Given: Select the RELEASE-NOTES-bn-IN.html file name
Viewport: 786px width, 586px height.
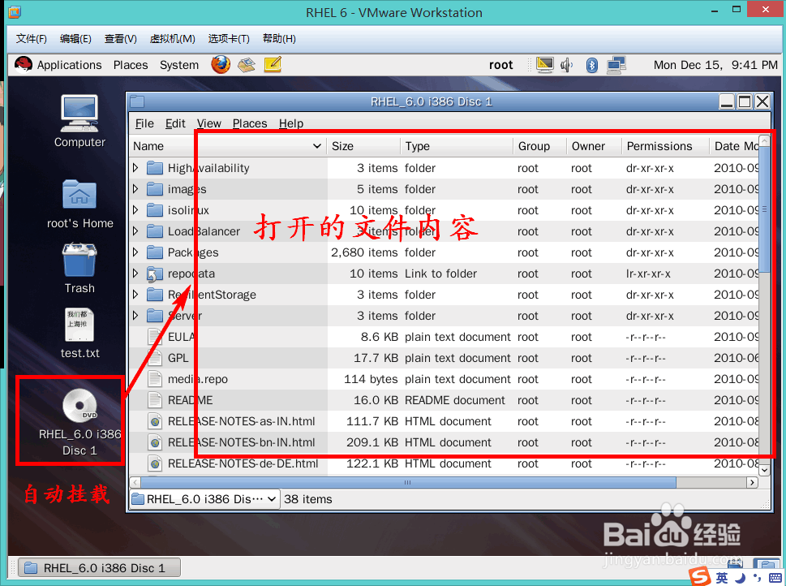Looking at the screenshot, I should click(x=242, y=442).
